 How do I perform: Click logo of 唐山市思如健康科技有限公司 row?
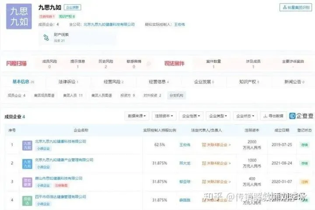[x=28, y=182]
